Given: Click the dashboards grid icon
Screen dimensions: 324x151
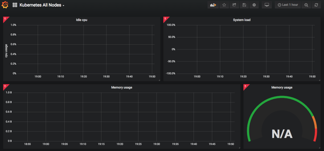Looking at the screenshot, I should (x=15, y=5).
